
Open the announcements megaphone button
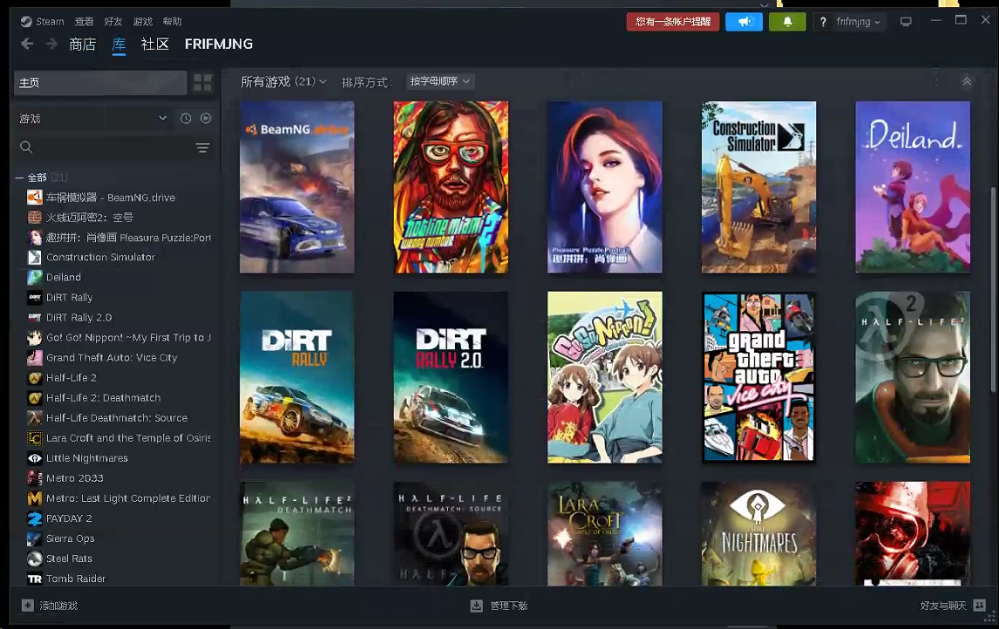click(x=744, y=22)
